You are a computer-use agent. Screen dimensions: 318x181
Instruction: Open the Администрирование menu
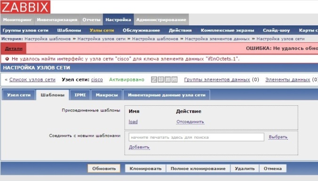161,20
